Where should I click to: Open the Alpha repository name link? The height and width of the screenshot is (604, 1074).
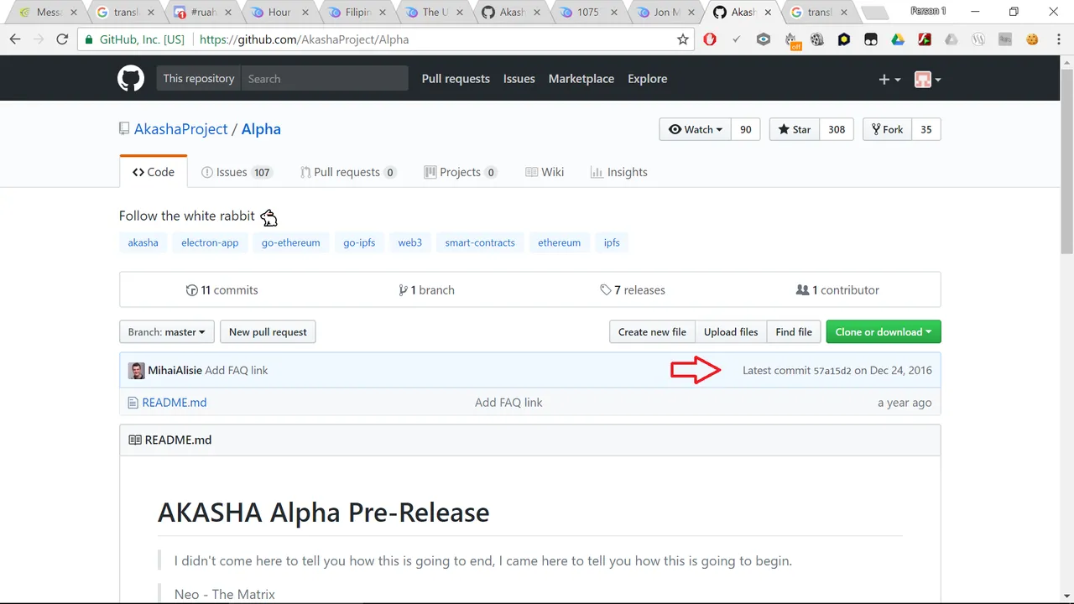261,129
